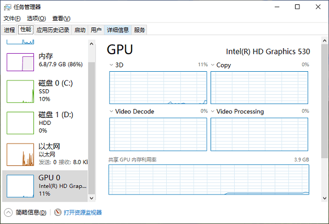
Task: Select the Disk 0 (C:) graph icon
Action: point(20,91)
